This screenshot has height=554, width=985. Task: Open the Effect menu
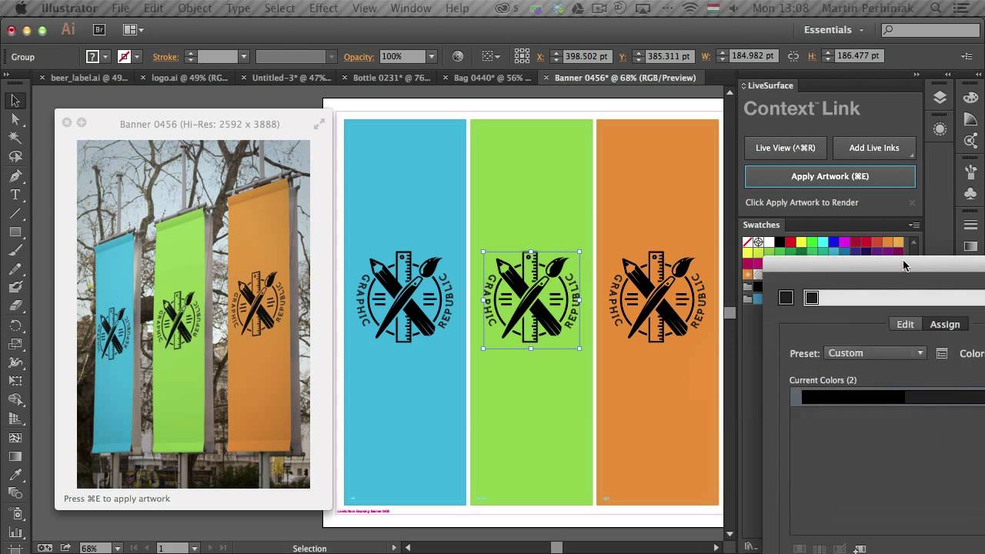coord(323,8)
